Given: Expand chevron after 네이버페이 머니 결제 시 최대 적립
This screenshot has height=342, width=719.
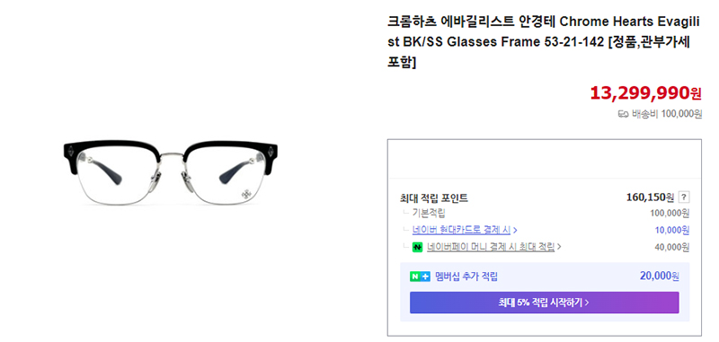Looking at the screenshot, I should (x=559, y=247).
